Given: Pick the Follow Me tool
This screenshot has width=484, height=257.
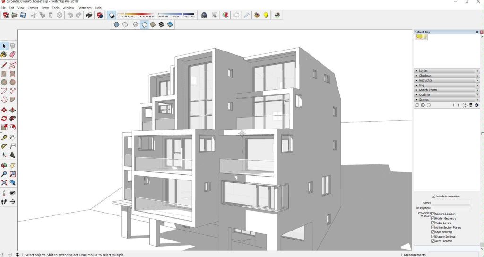Looking at the screenshot, I should point(12,119).
